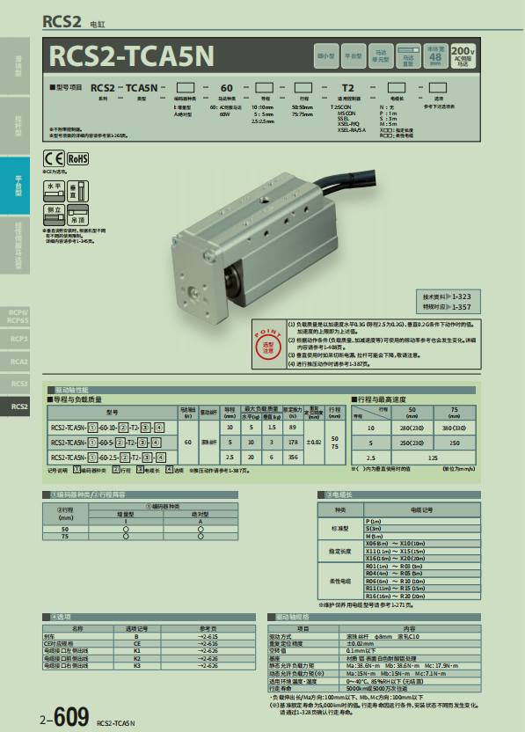
Task: Follow the 特殊对应 1-357 reference
Action: point(447,307)
